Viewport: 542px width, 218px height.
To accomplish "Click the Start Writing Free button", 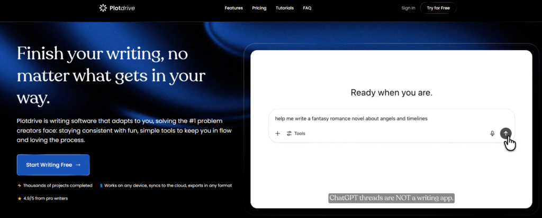I will click(x=53, y=165).
